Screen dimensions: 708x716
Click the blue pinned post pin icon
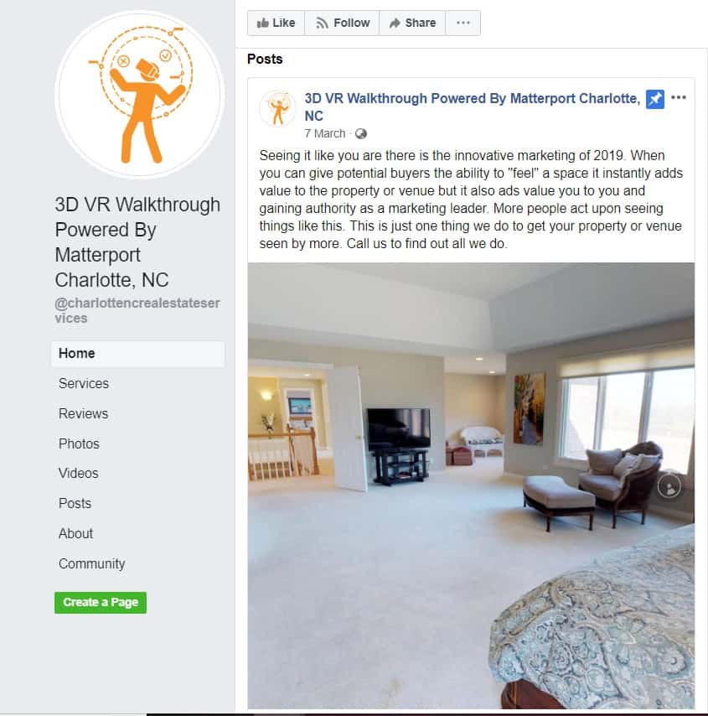point(654,99)
